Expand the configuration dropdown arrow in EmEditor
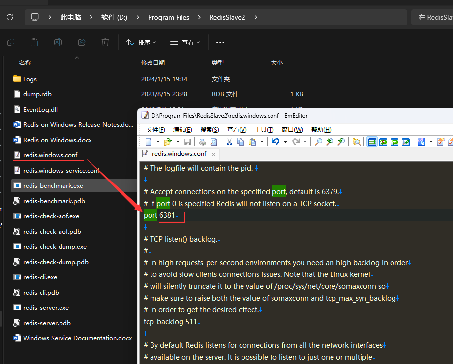Viewport: 453px width, 364px height. [x=431, y=142]
